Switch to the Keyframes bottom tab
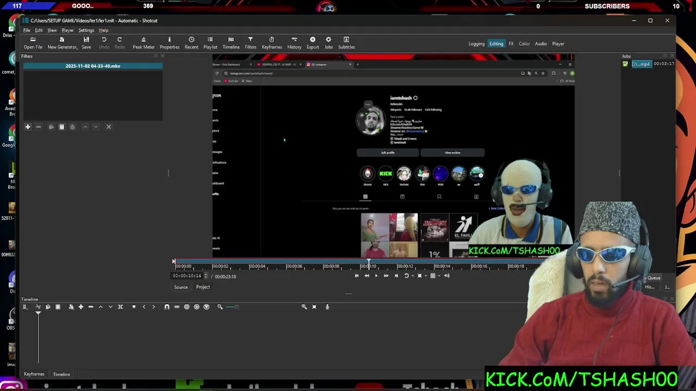Image resolution: width=696 pixels, height=391 pixels. (34, 374)
